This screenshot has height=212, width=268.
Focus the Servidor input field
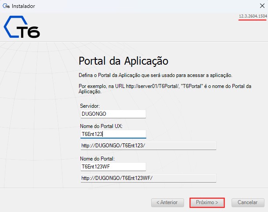coord(113,114)
